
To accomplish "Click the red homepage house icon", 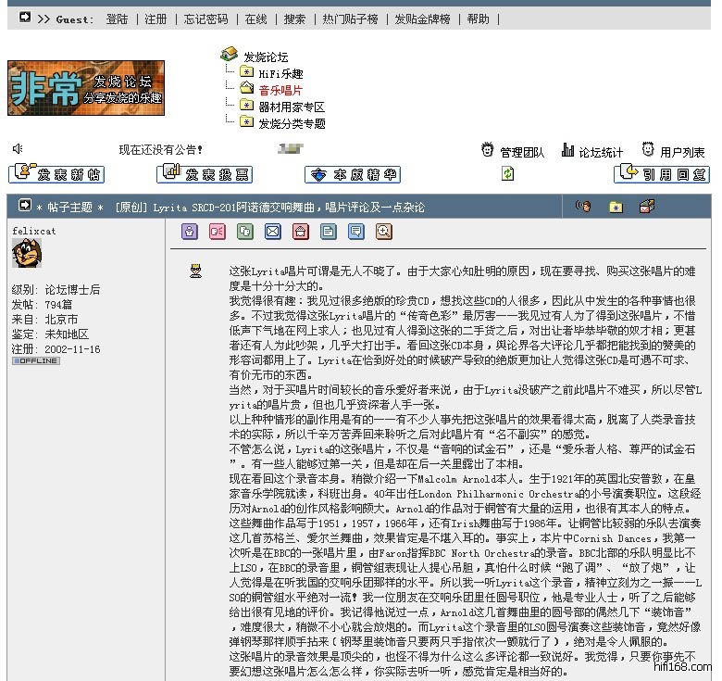I will coord(300,232).
